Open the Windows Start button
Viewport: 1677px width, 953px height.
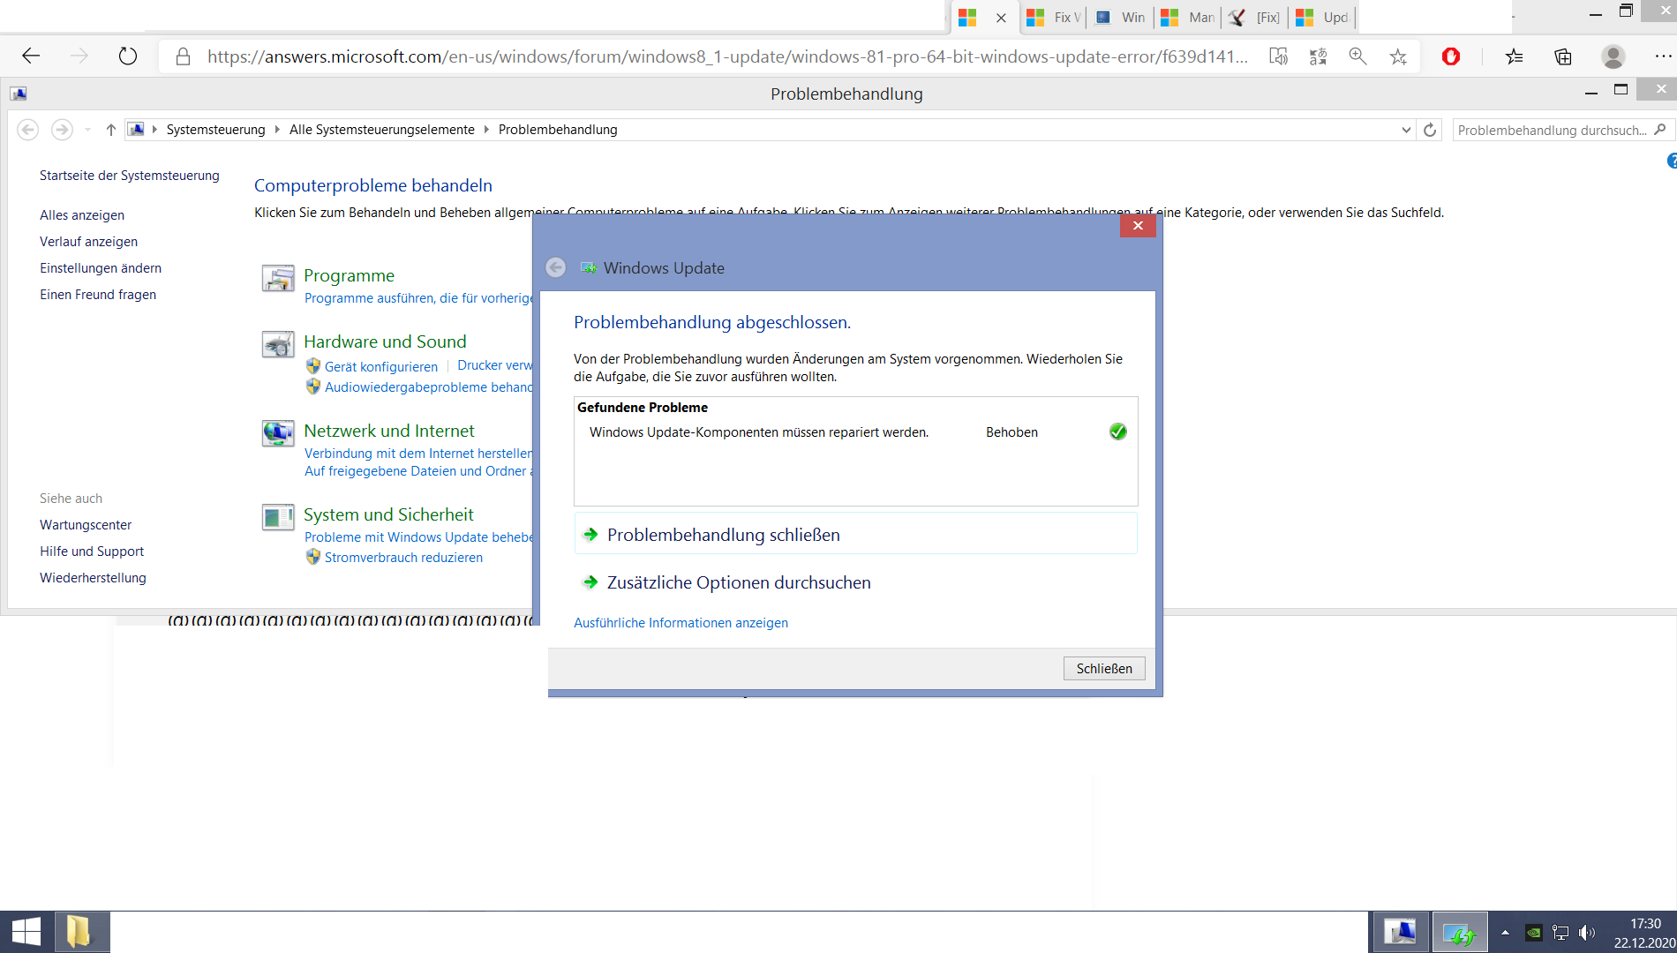click(26, 932)
